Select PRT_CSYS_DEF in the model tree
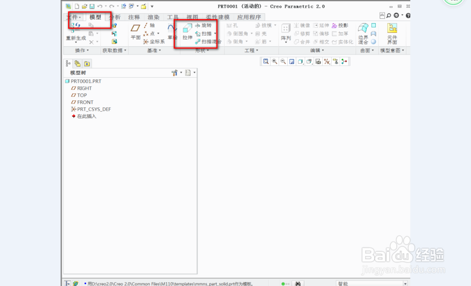The height and width of the screenshot is (286, 471). pos(91,109)
